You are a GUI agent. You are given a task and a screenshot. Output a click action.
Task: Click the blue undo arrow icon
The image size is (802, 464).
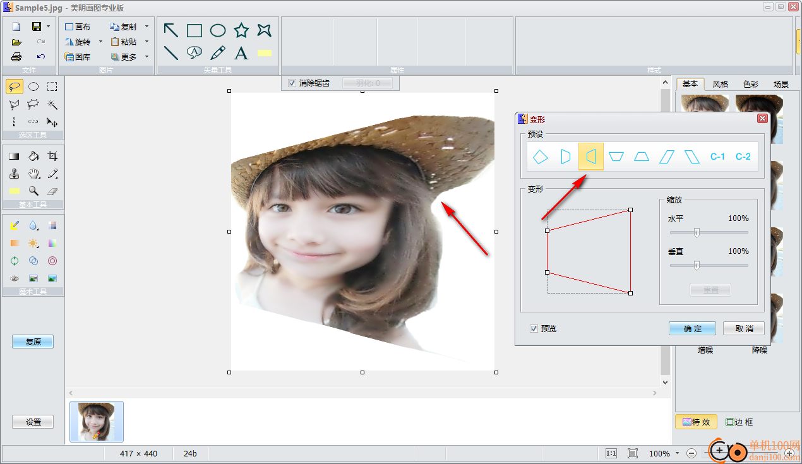click(x=41, y=57)
